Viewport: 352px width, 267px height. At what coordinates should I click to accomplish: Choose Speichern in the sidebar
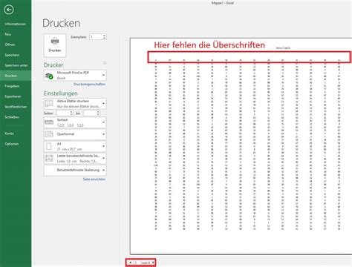coord(12,55)
